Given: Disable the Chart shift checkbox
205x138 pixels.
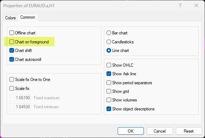Looking at the screenshot, I should pos(12,51).
